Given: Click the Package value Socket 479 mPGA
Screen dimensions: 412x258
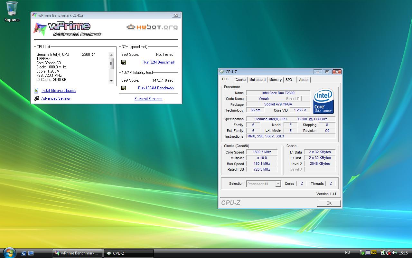Looking at the screenshot, I should pos(278,104).
